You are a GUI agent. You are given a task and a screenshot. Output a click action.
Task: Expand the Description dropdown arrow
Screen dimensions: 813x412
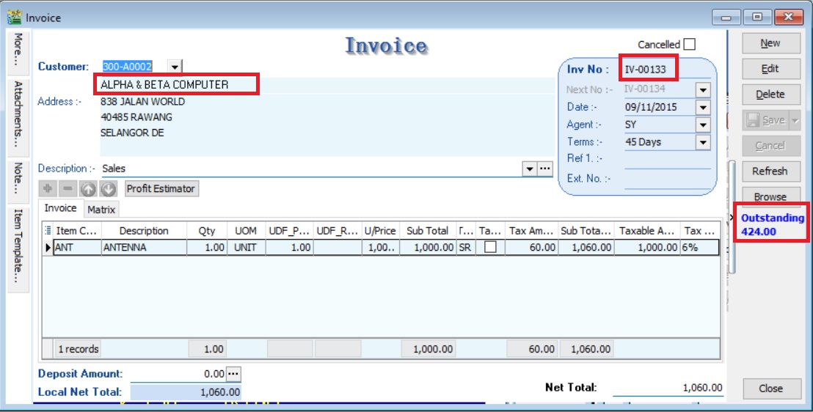coord(529,169)
